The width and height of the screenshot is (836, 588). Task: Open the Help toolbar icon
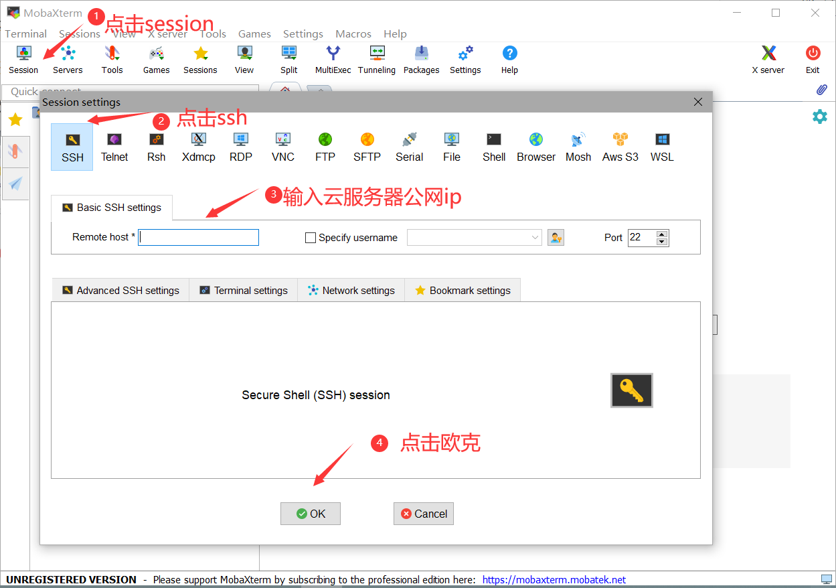click(x=509, y=60)
